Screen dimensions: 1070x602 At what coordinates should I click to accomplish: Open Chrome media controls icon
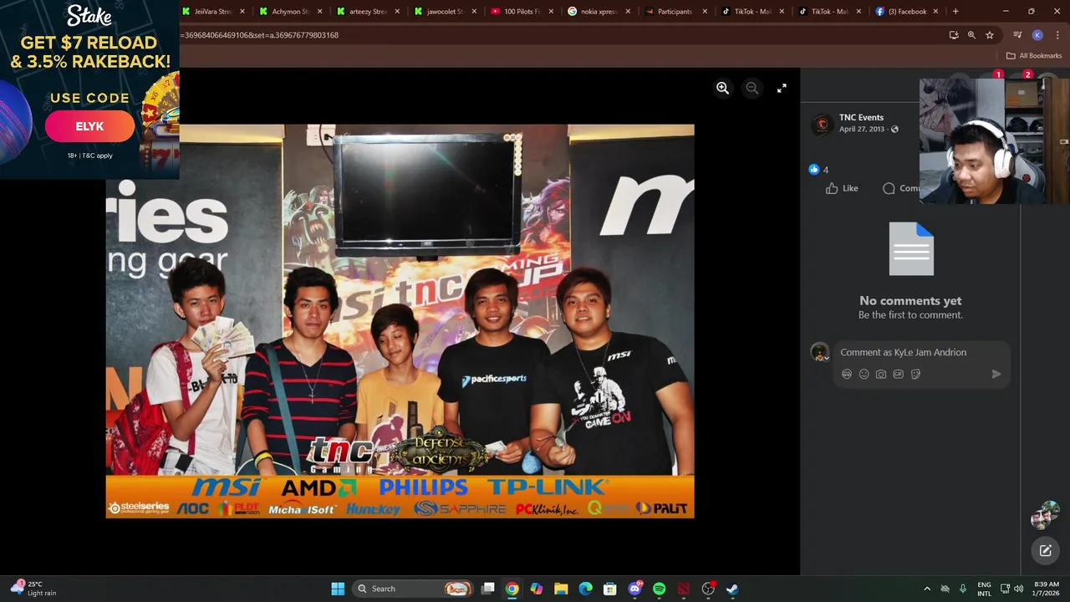tap(1017, 35)
